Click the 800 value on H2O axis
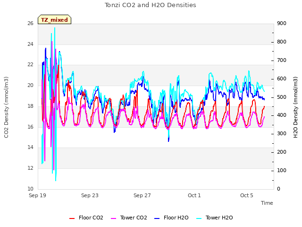 (x=282, y=42)
